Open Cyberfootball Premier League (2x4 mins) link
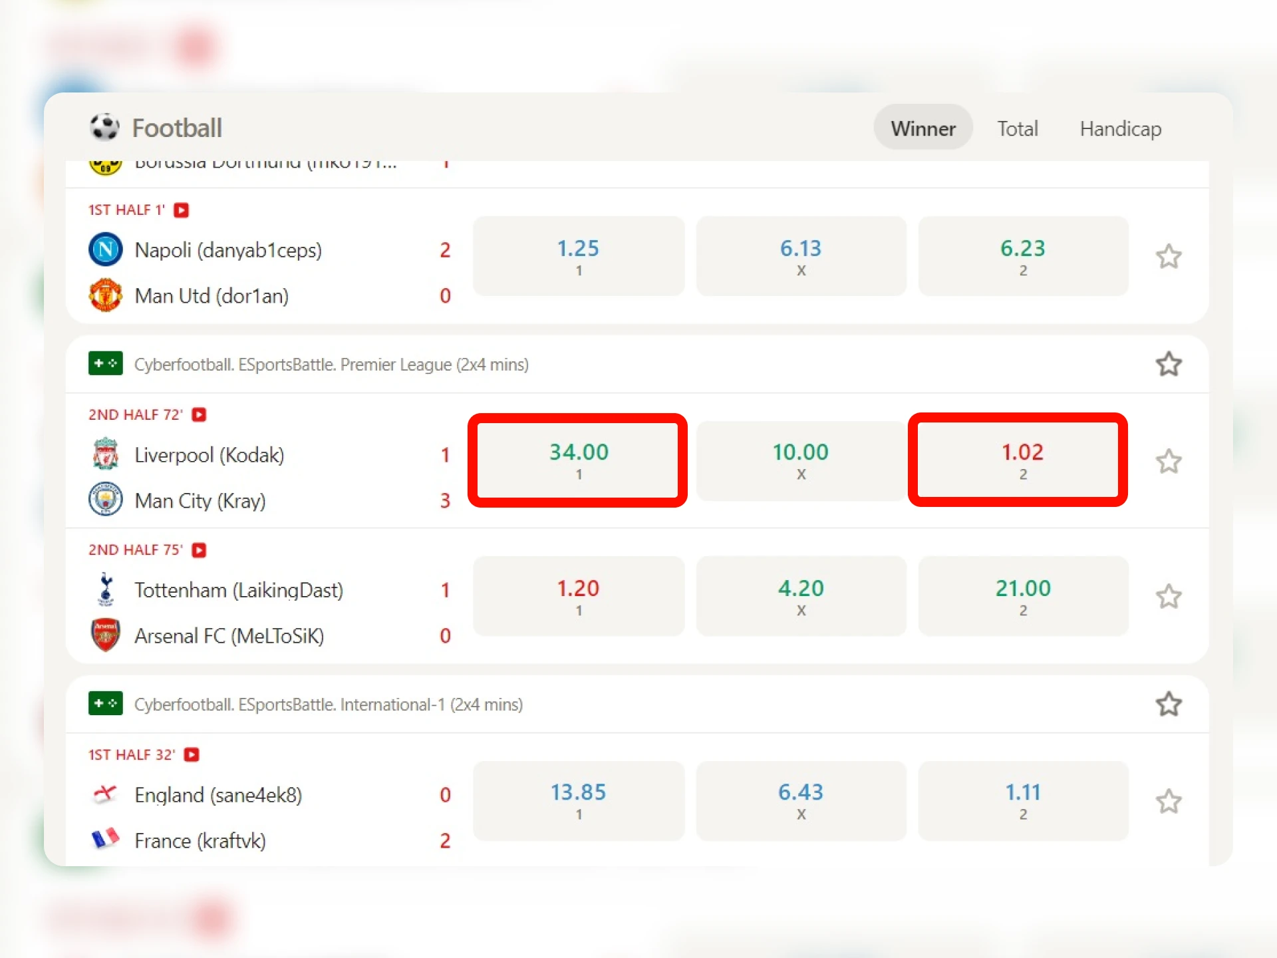1277x958 pixels. pyautogui.click(x=331, y=365)
